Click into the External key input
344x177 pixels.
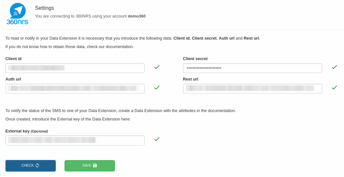tap(75, 140)
